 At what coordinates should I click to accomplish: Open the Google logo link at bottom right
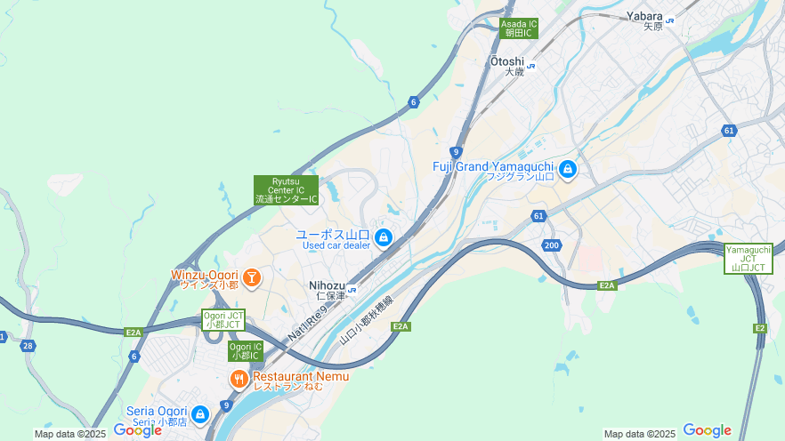(707, 430)
